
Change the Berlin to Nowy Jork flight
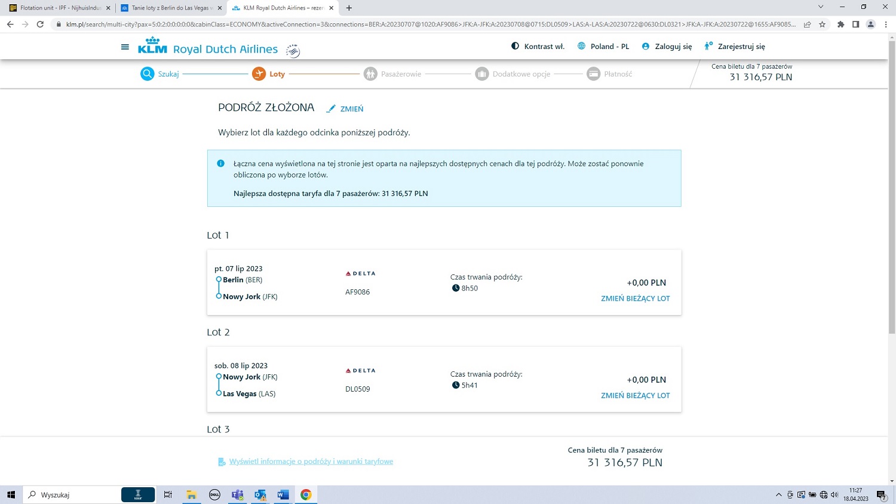tap(636, 298)
